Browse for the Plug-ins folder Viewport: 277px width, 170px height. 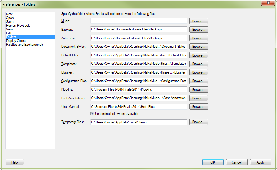[x=198, y=89]
